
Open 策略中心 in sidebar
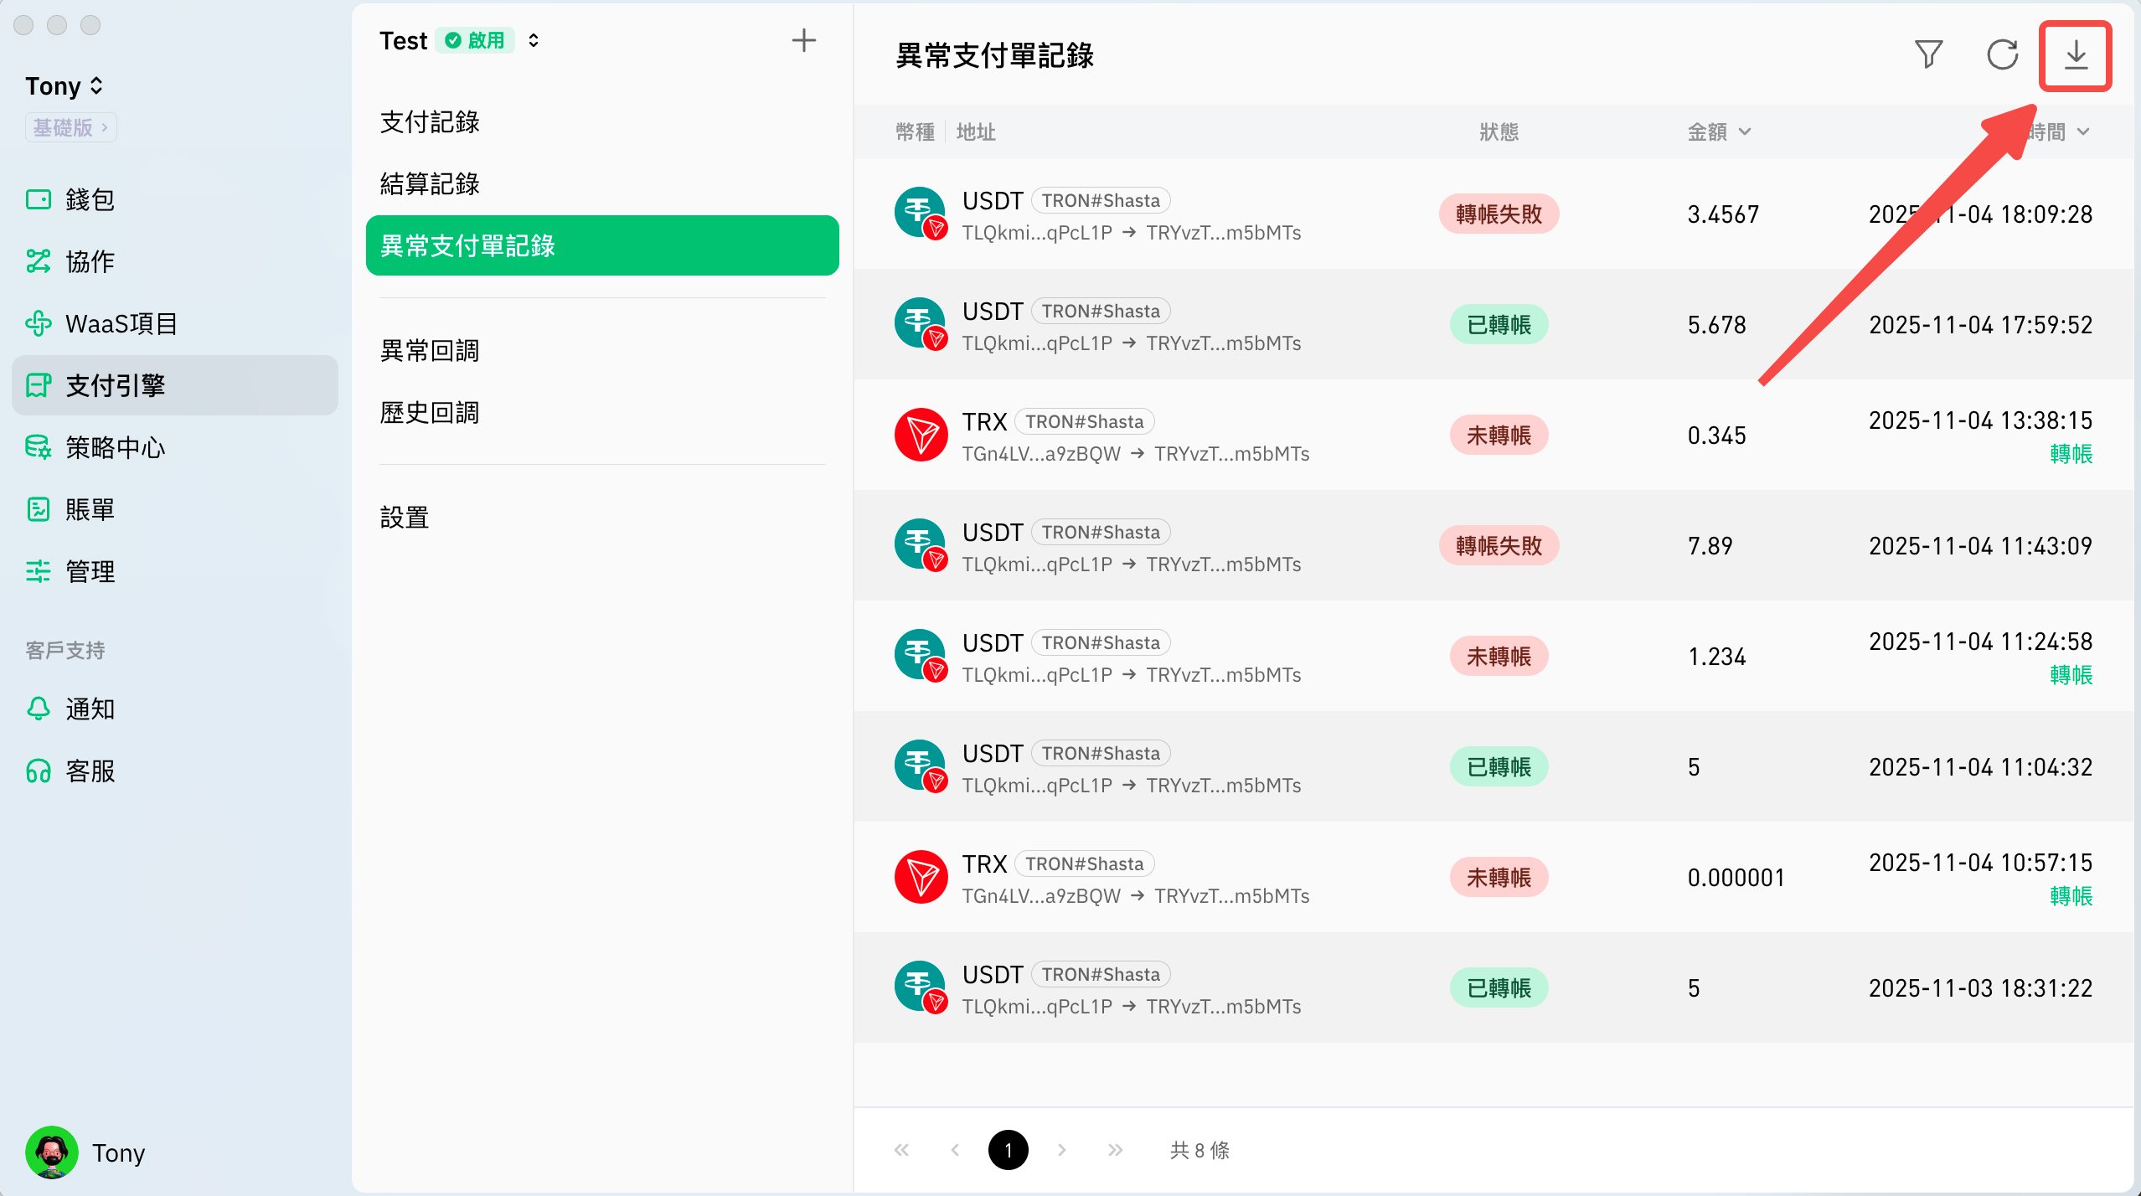[x=115, y=447]
